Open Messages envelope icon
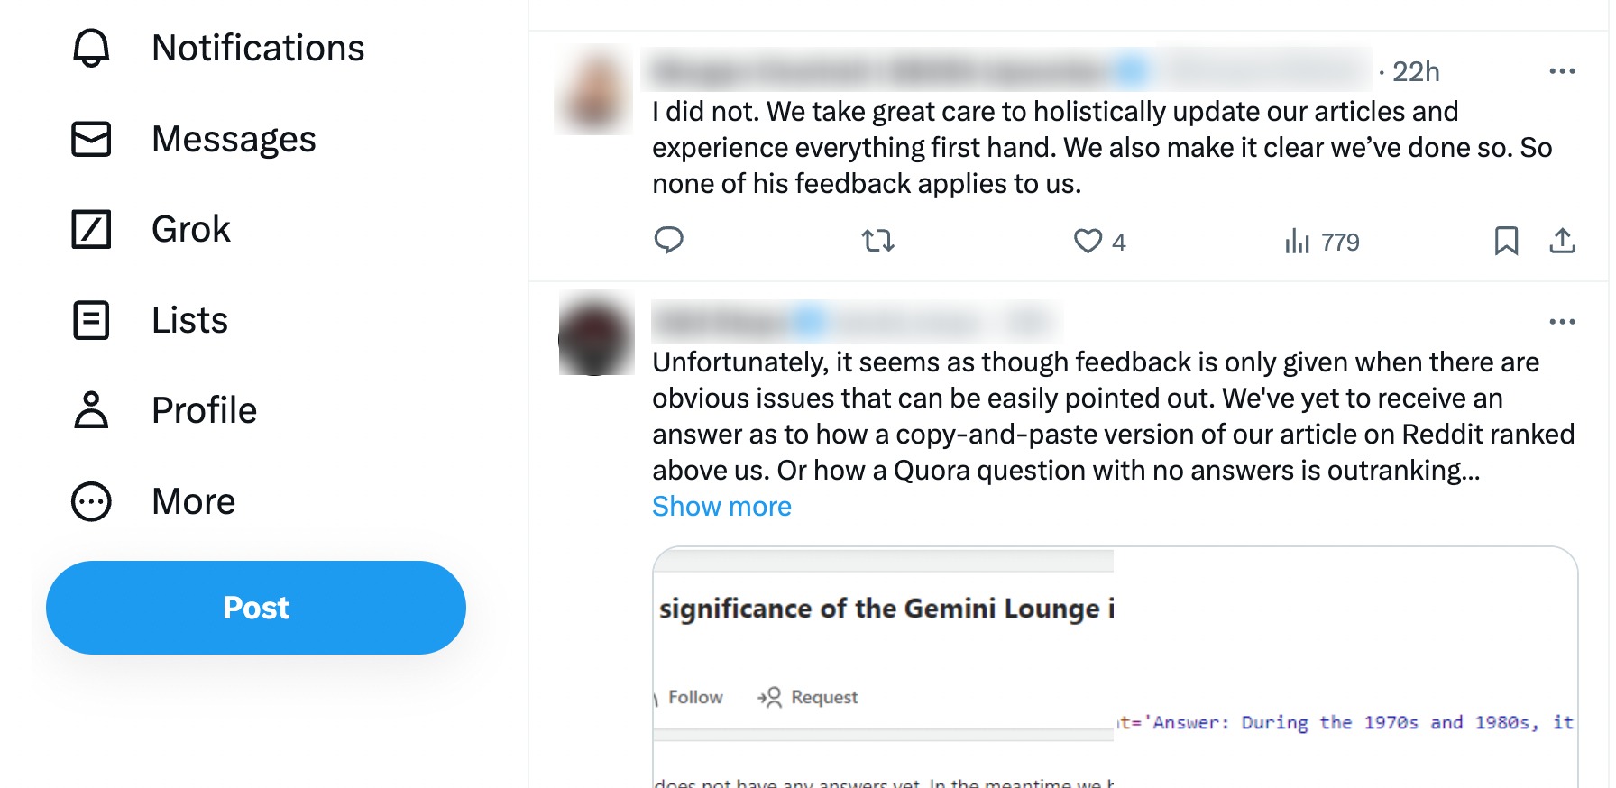The width and height of the screenshot is (1616, 788). (x=91, y=139)
